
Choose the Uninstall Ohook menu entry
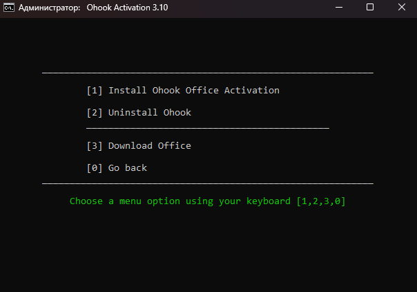tap(149, 113)
